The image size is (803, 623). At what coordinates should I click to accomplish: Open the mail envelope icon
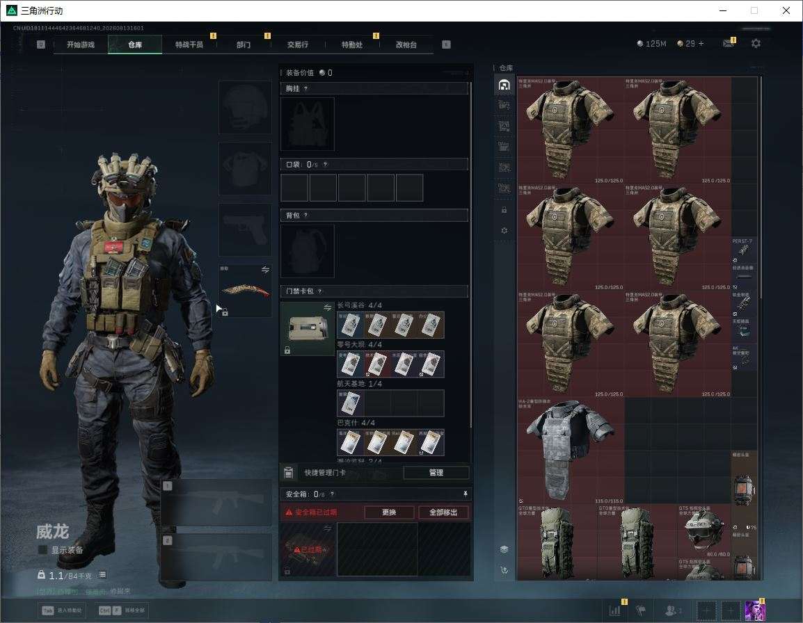pyautogui.click(x=729, y=44)
